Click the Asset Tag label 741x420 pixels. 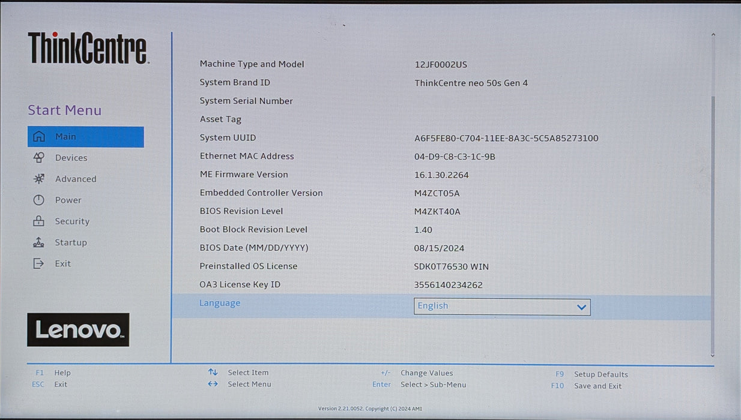[x=220, y=119]
